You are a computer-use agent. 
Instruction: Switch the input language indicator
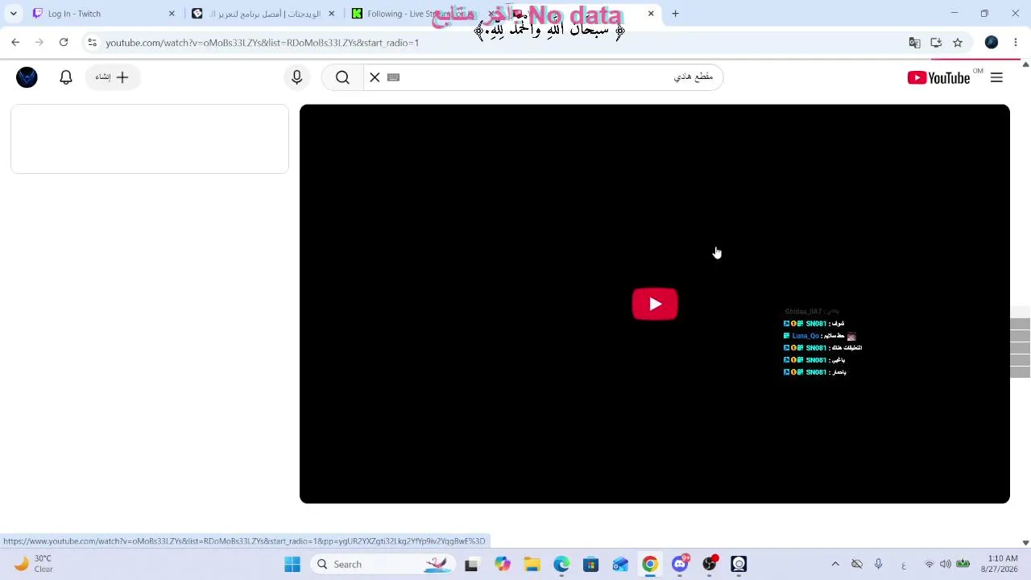(x=904, y=565)
